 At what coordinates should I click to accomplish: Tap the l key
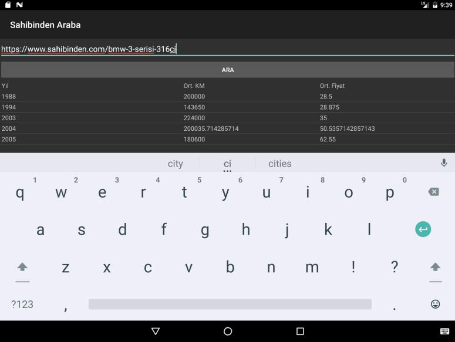point(369,229)
